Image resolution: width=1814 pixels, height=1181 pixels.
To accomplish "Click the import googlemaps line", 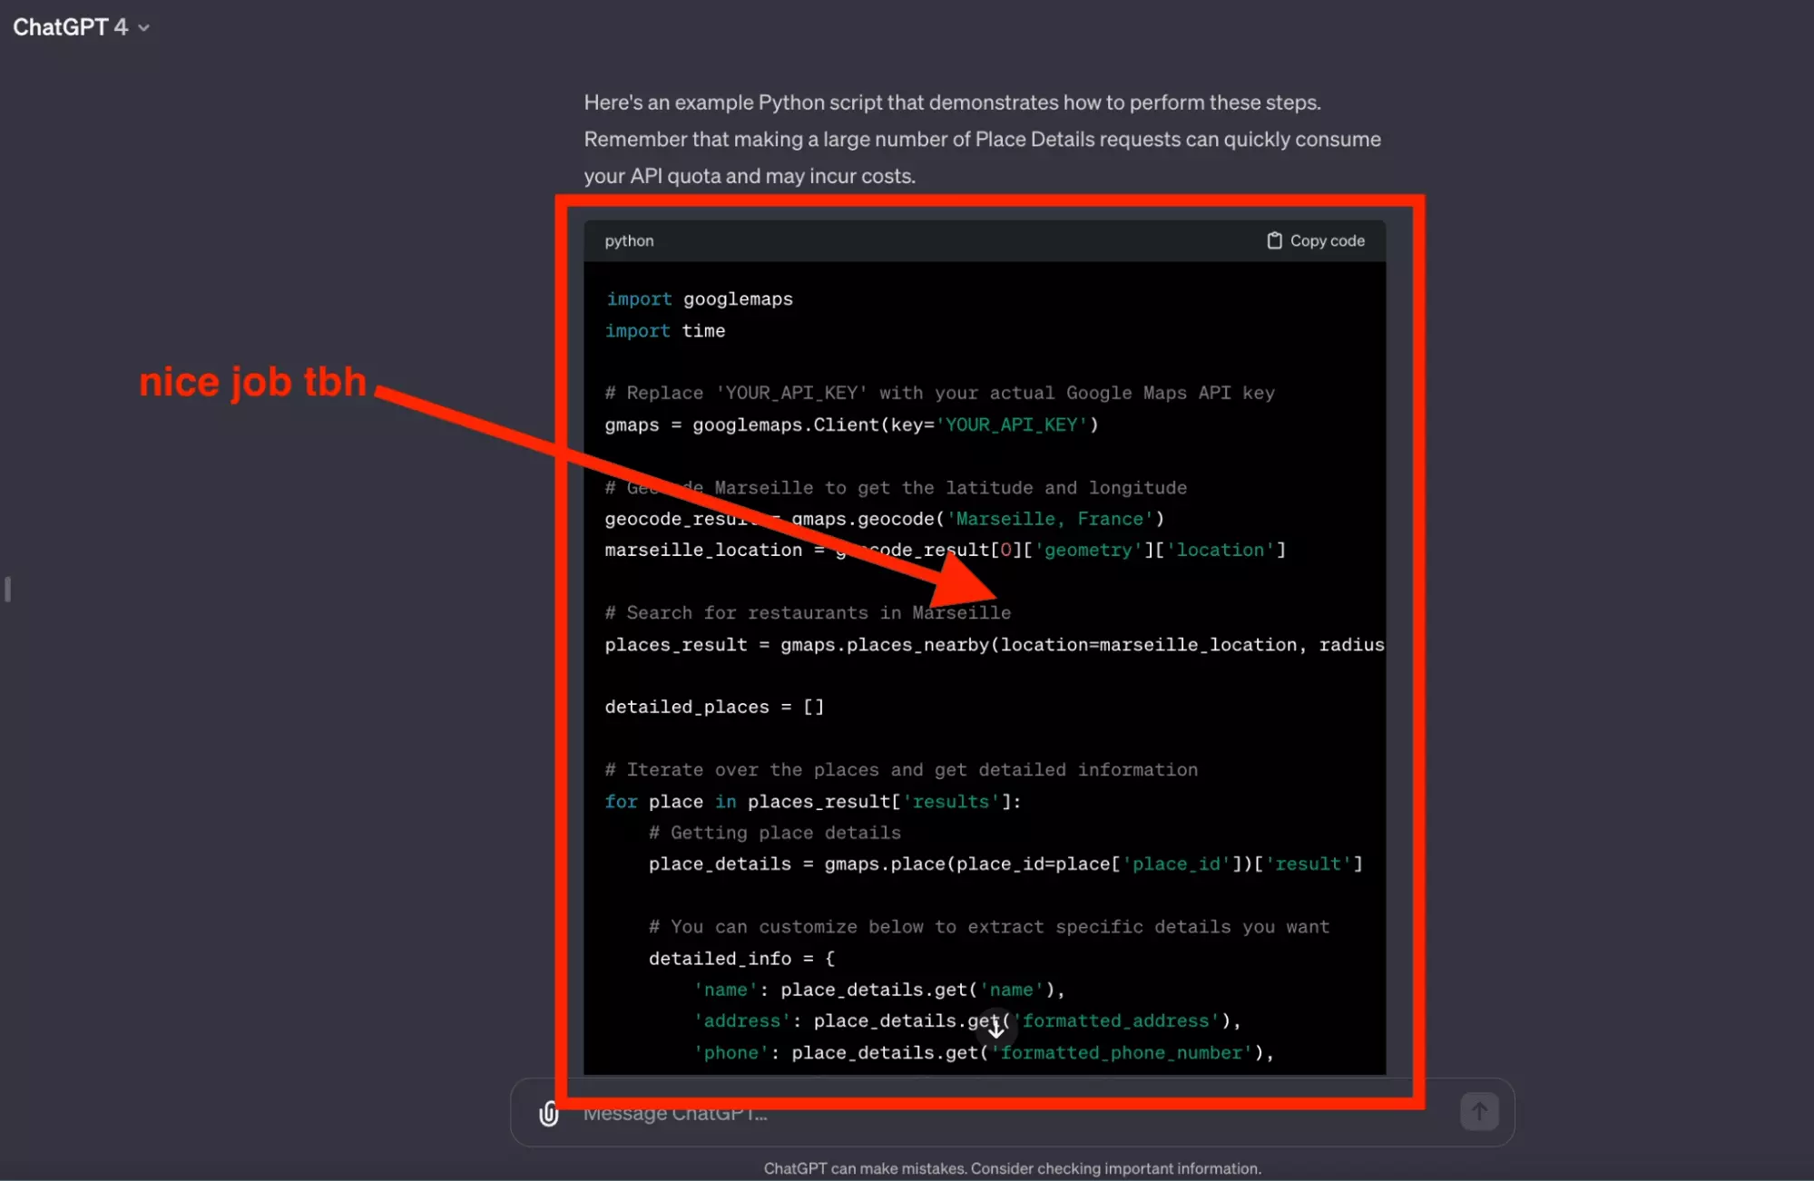I will (699, 299).
